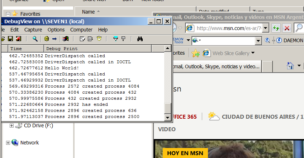Viewport: 304px width, 158px height.
Task: Open the Capture menu in DebugView
Action: (x=33, y=30)
